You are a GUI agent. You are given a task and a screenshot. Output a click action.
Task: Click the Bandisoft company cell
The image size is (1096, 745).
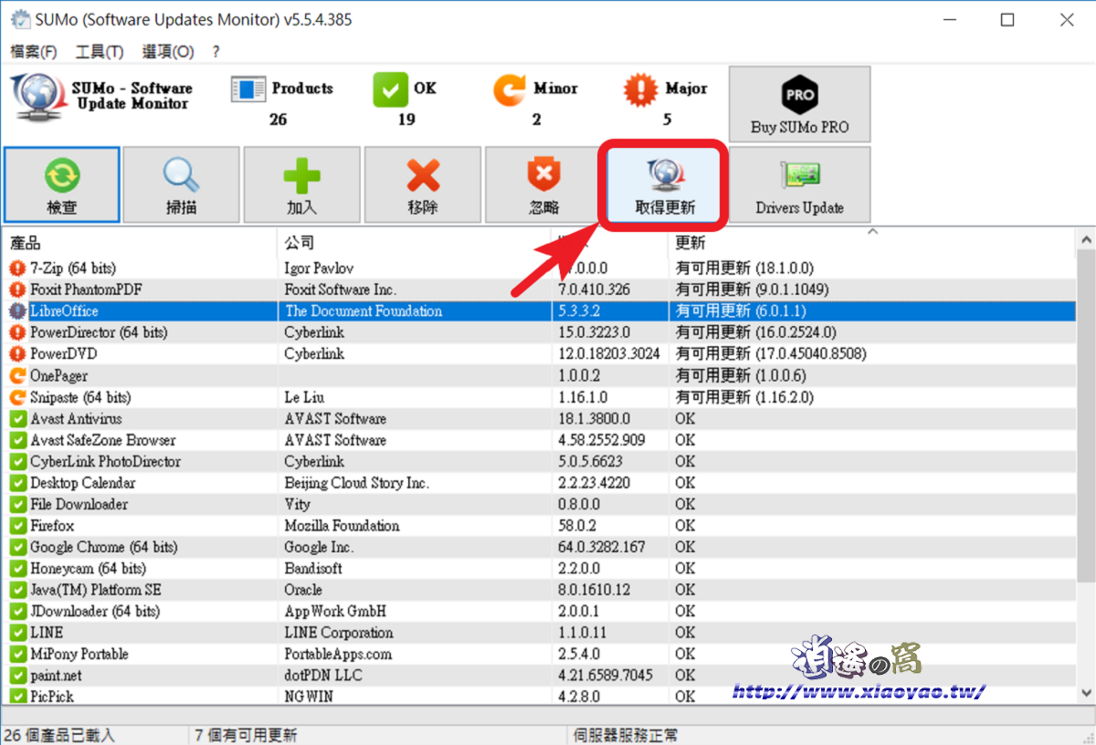(313, 568)
